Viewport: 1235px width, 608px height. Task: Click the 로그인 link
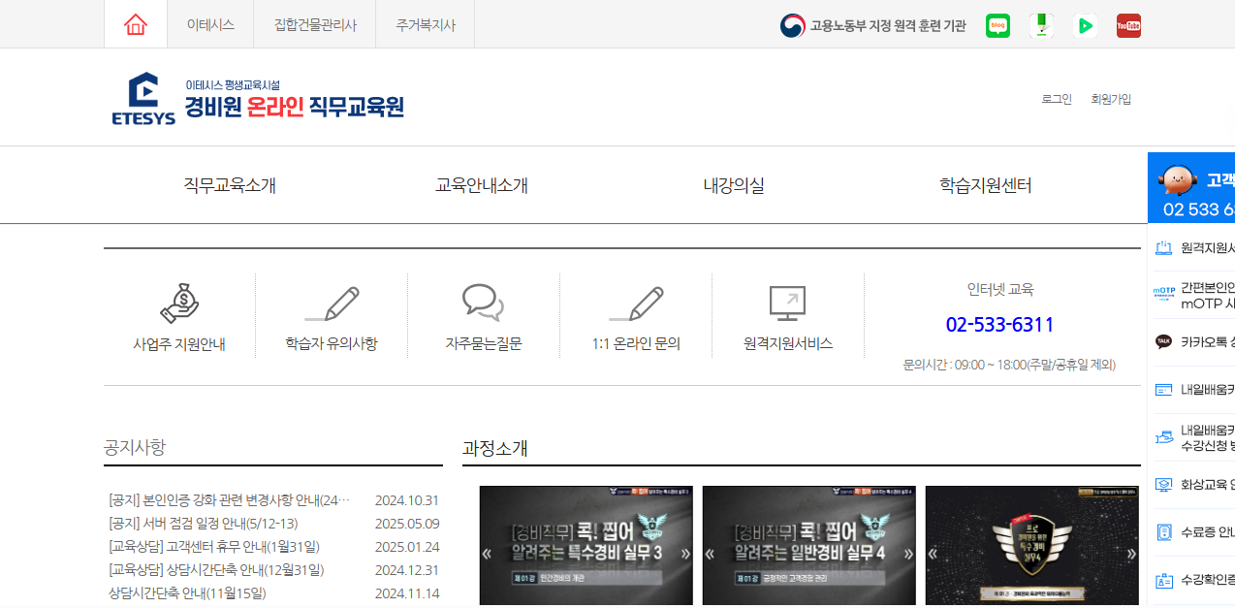click(1056, 98)
